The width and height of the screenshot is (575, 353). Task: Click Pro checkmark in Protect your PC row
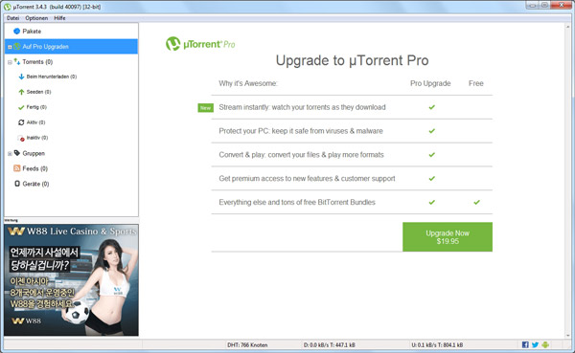tap(432, 131)
